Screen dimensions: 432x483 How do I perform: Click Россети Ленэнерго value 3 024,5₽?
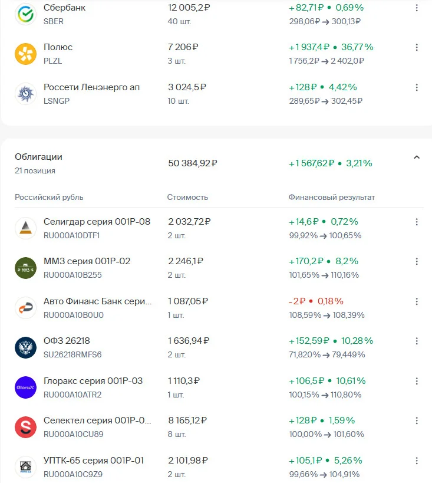187,87
